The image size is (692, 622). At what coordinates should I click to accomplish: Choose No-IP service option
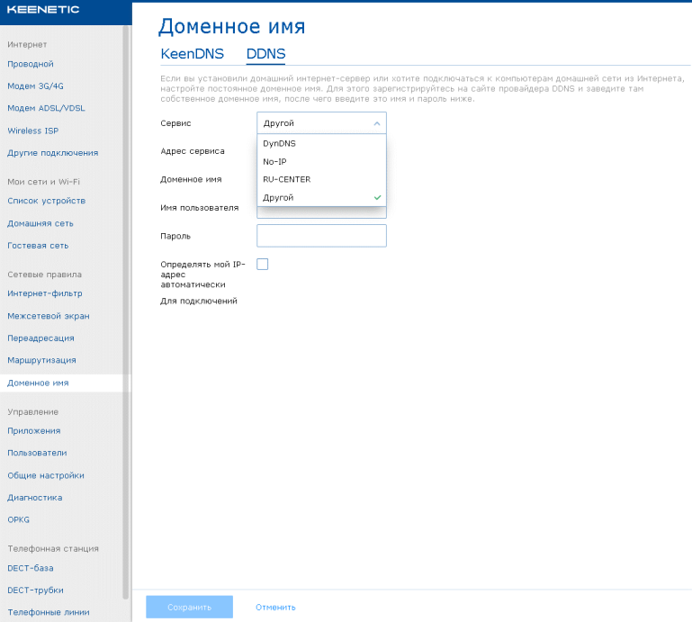tap(321, 161)
